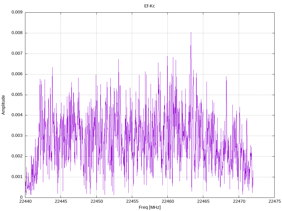The image size is (282, 211).
Task: Click y-axis tick label 0 at the origin
Action: (x=21, y=197)
